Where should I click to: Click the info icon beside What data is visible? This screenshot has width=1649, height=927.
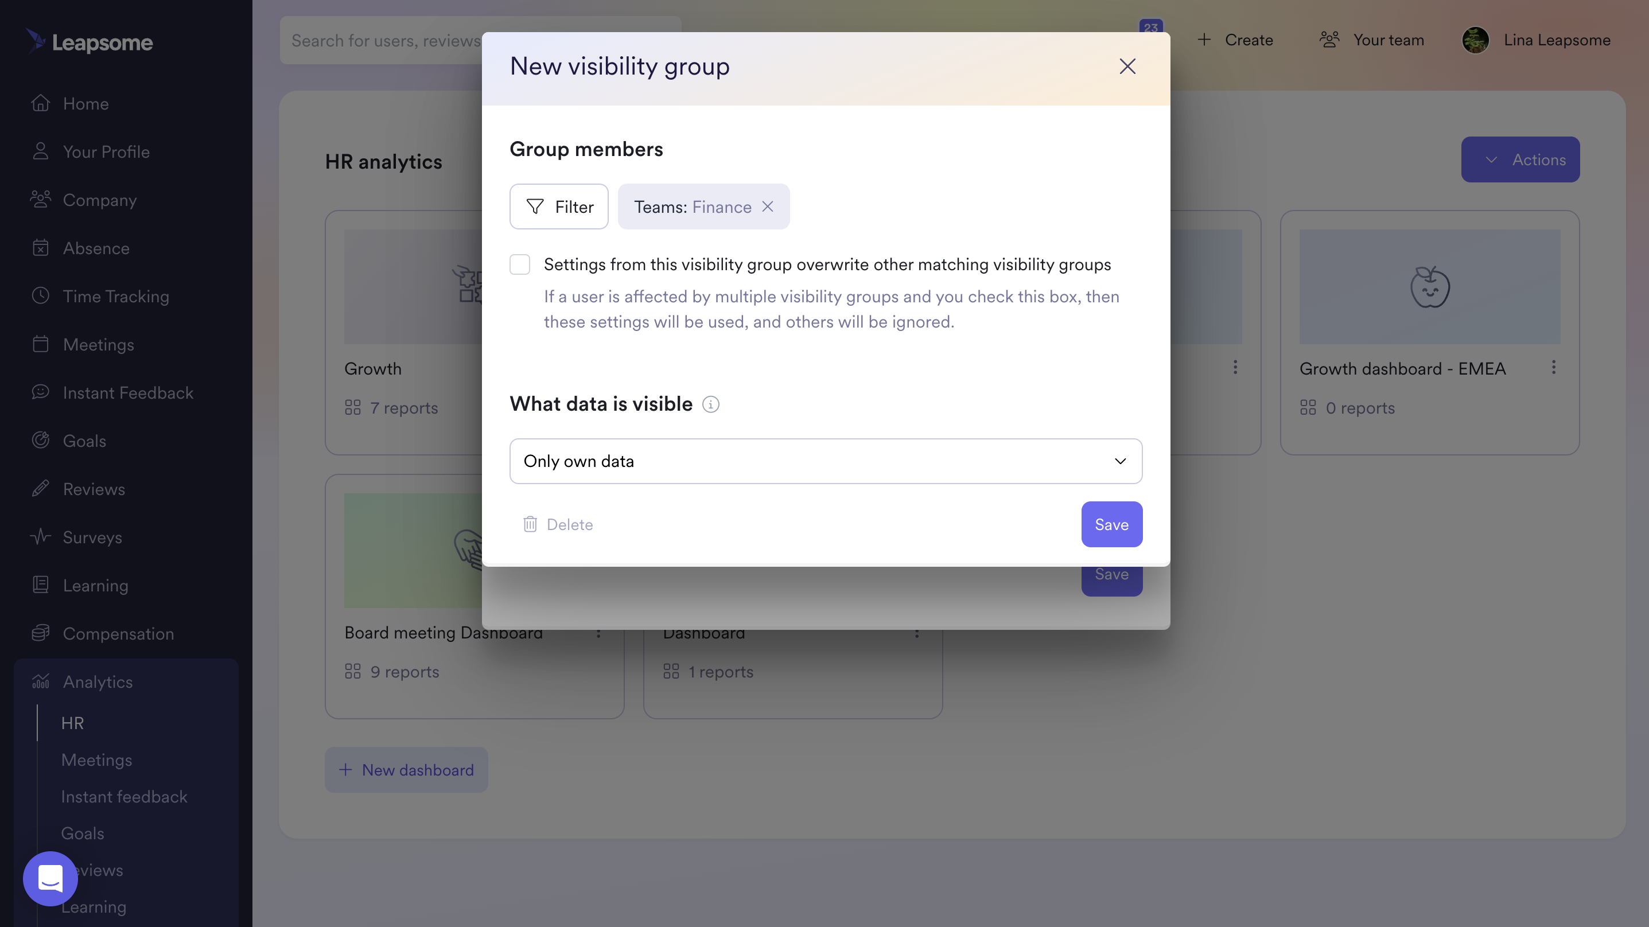[x=710, y=404]
